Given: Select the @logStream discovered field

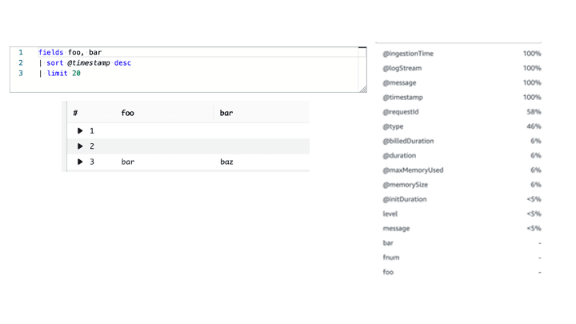Looking at the screenshot, I should click(402, 68).
